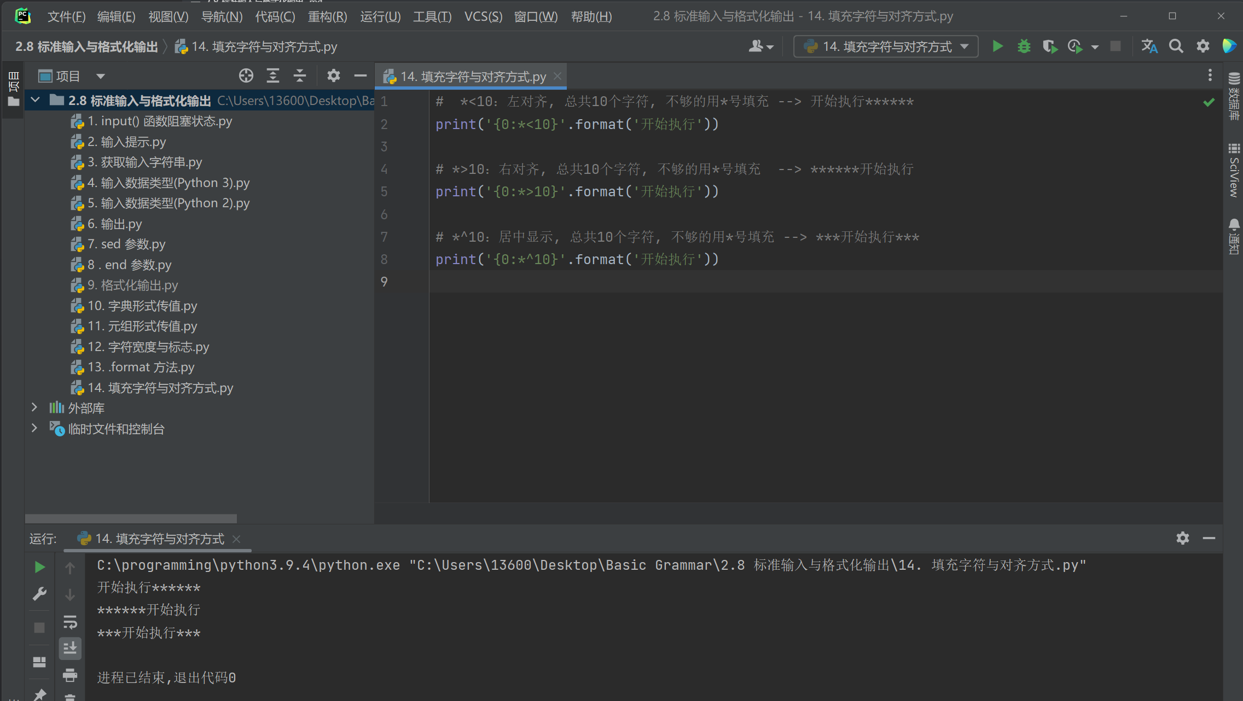Hide the project tool window
Viewport: 1243px width, 701px height.
pyautogui.click(x=360, y=76)
